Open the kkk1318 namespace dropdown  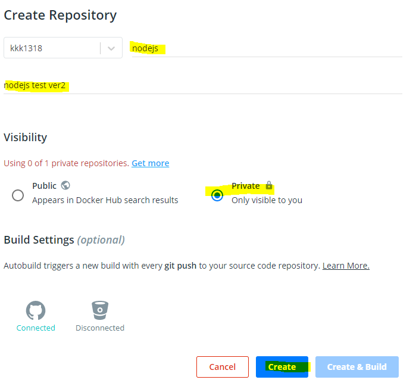pyautogui.click(x=63, y=48)
